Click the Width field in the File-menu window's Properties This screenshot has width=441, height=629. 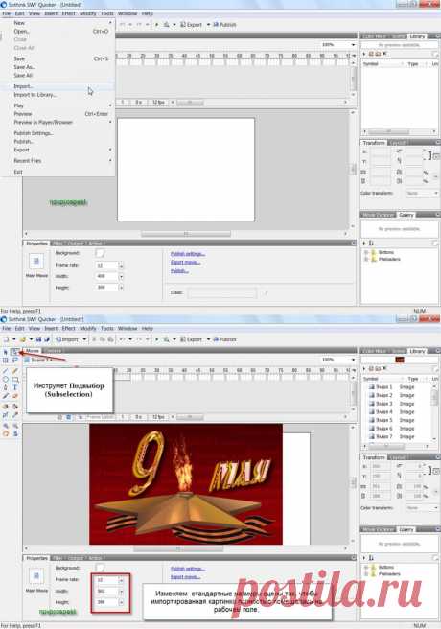[106, 276]
